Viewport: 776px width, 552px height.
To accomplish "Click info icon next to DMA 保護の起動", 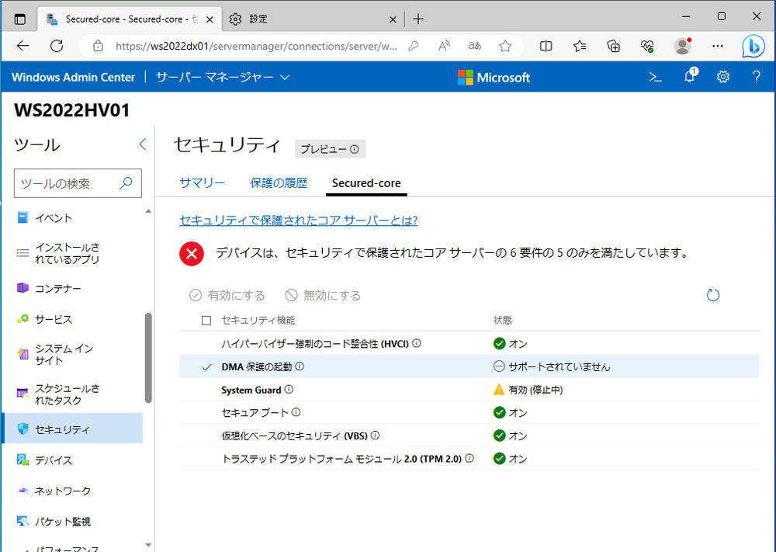I will click(300, 366).
